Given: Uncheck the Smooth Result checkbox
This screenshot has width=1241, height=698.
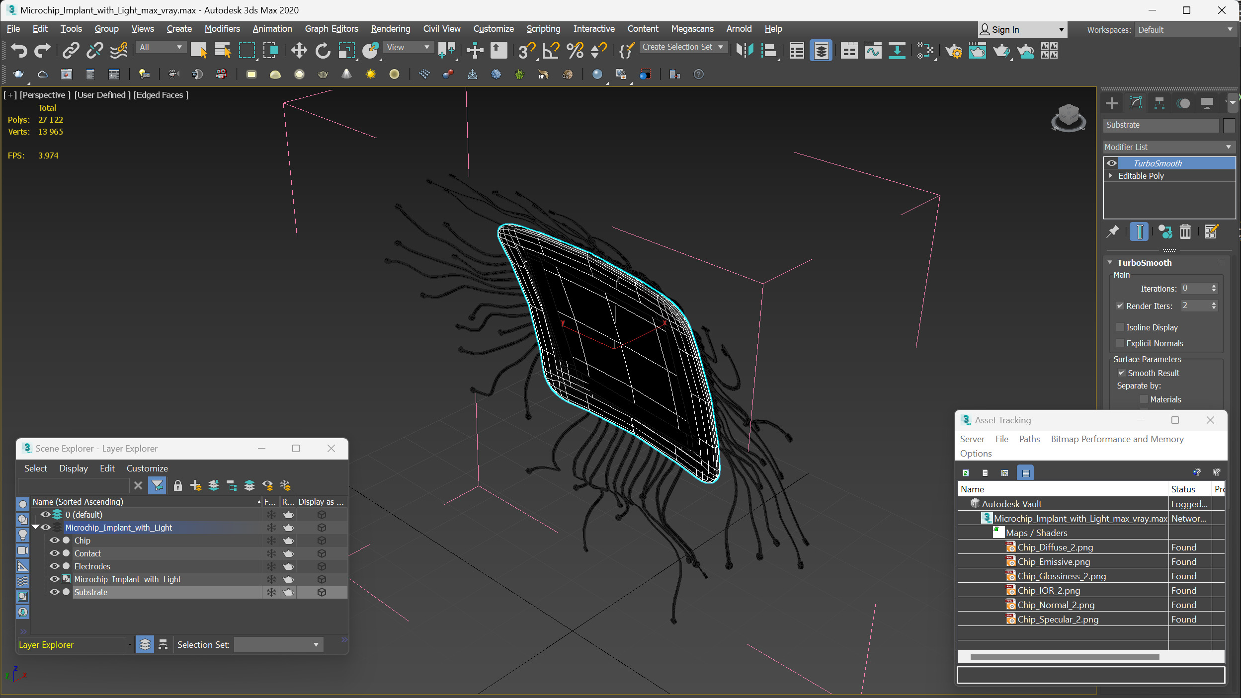Looking at the screenshot, I should [1122, 373].
